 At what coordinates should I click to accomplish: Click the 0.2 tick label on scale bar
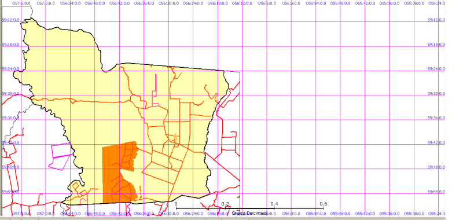[x=225, y=204]
